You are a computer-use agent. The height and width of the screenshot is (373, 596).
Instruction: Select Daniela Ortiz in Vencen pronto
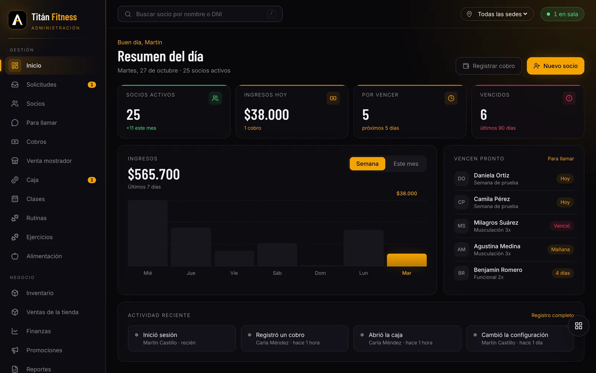514,179
